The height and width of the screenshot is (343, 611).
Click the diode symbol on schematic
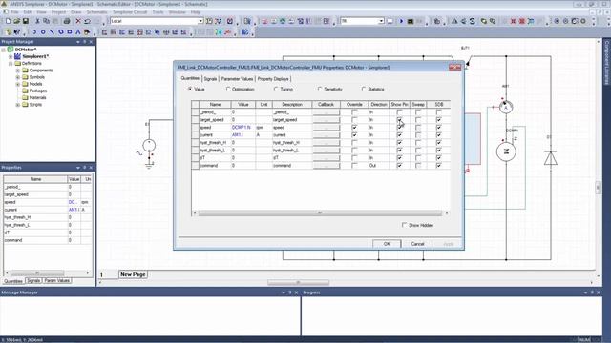[550, 158]
